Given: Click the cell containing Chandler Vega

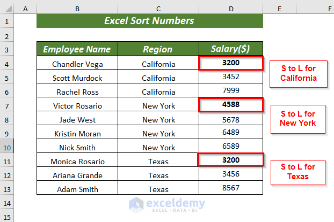Looking at the screenshot, I should [77, 64].
